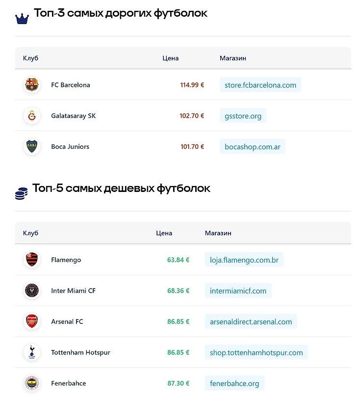Screen dimensions: 358x404
Task: Follow the intermiamicf.com store link
Action: [x=238, y=291]
